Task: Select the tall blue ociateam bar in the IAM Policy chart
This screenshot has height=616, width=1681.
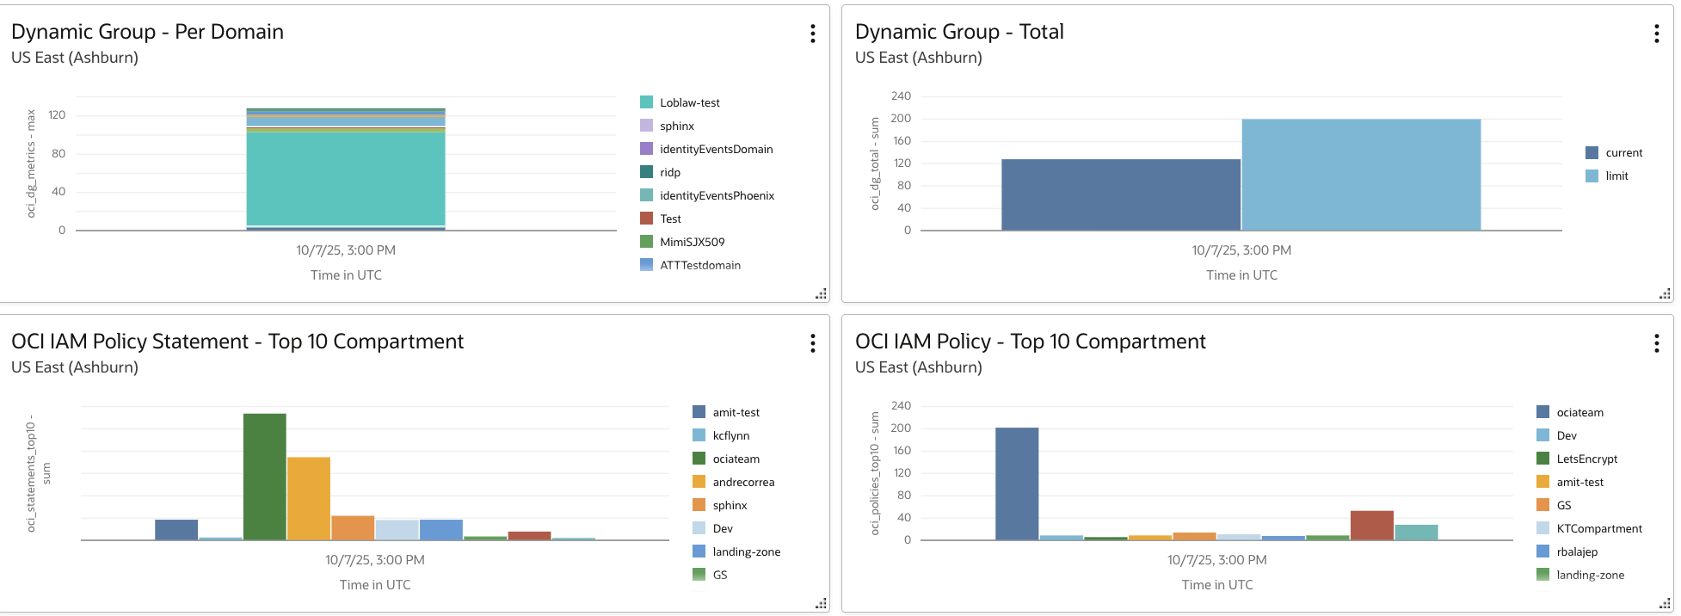Action: tap(1017, 484)
